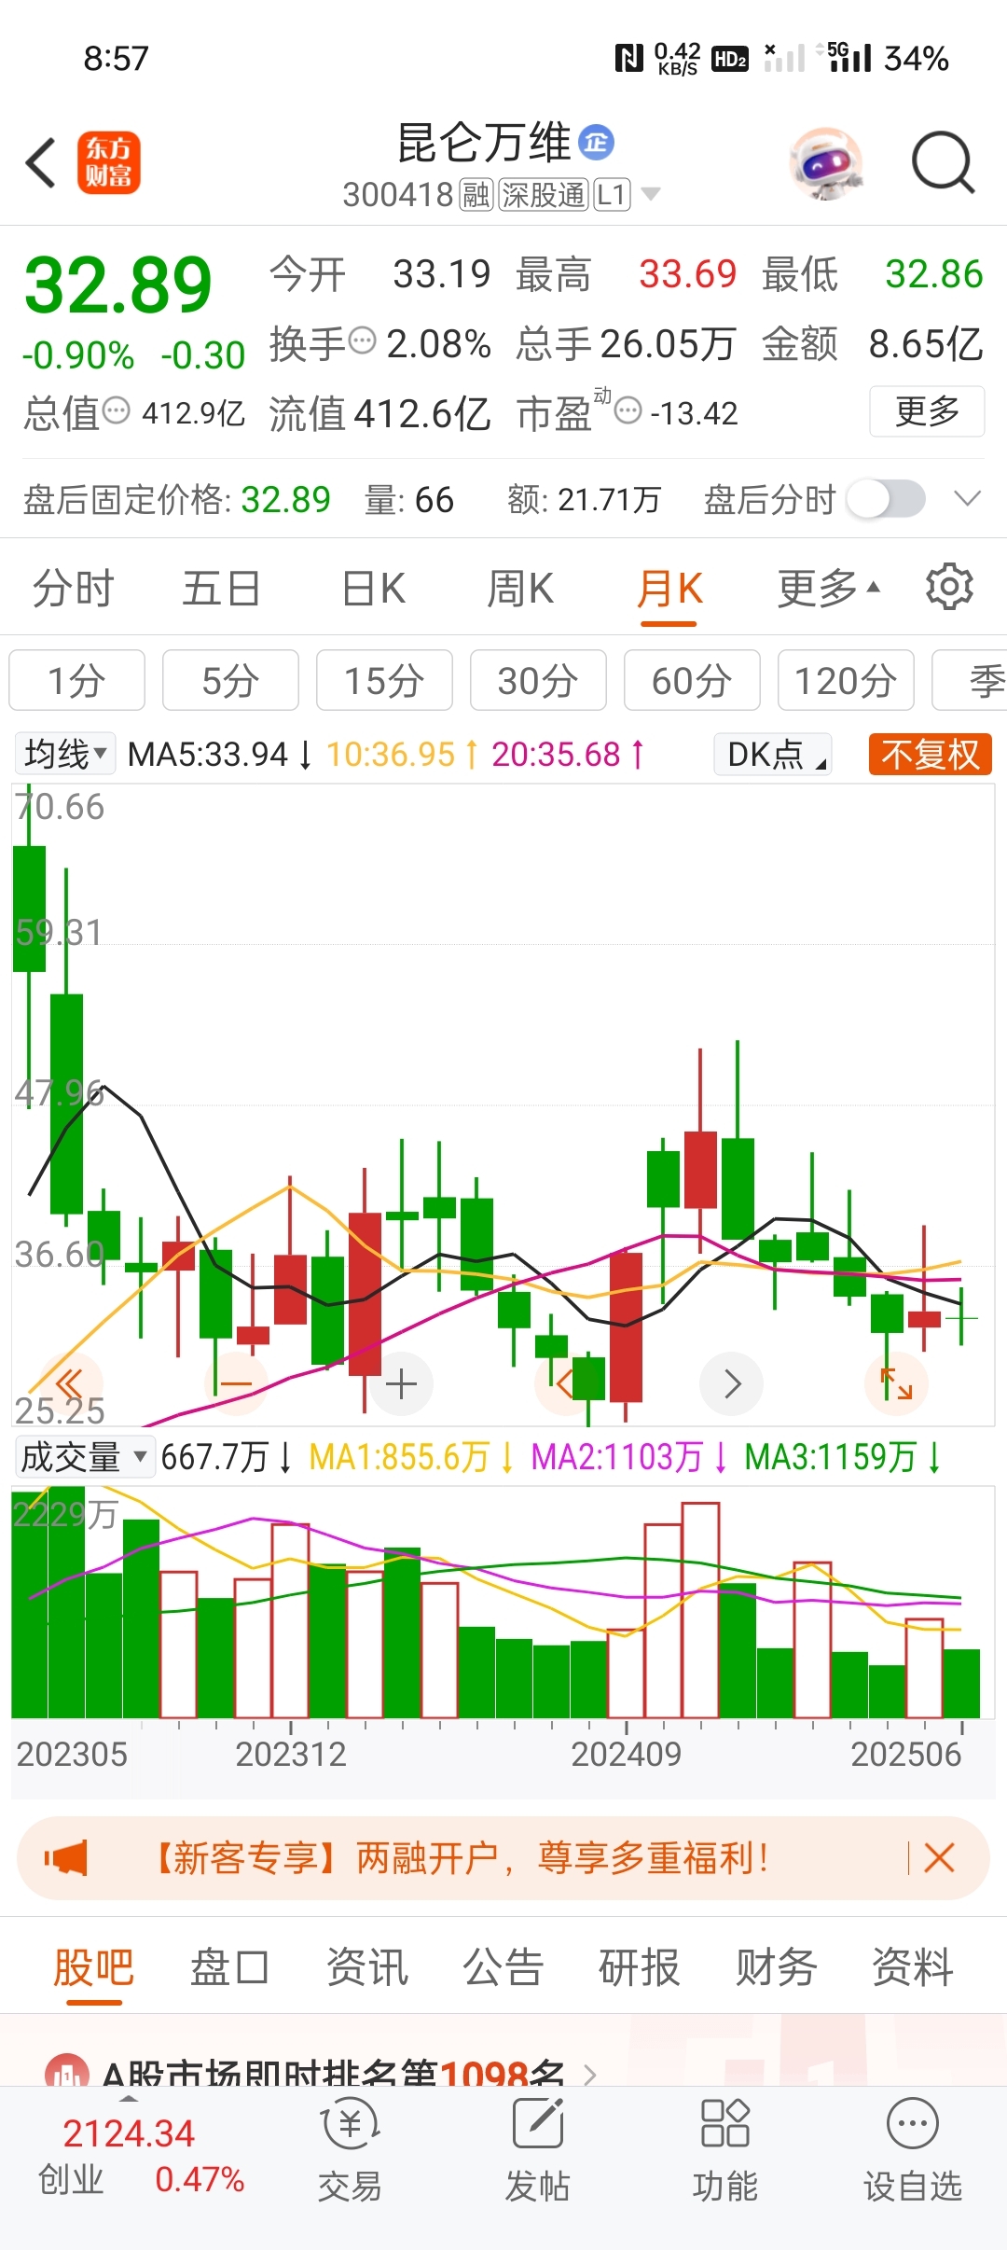Tap the blue 企 badge beside 昆仑万维
Screen dimensions: 1007x2250
[596, 143]
